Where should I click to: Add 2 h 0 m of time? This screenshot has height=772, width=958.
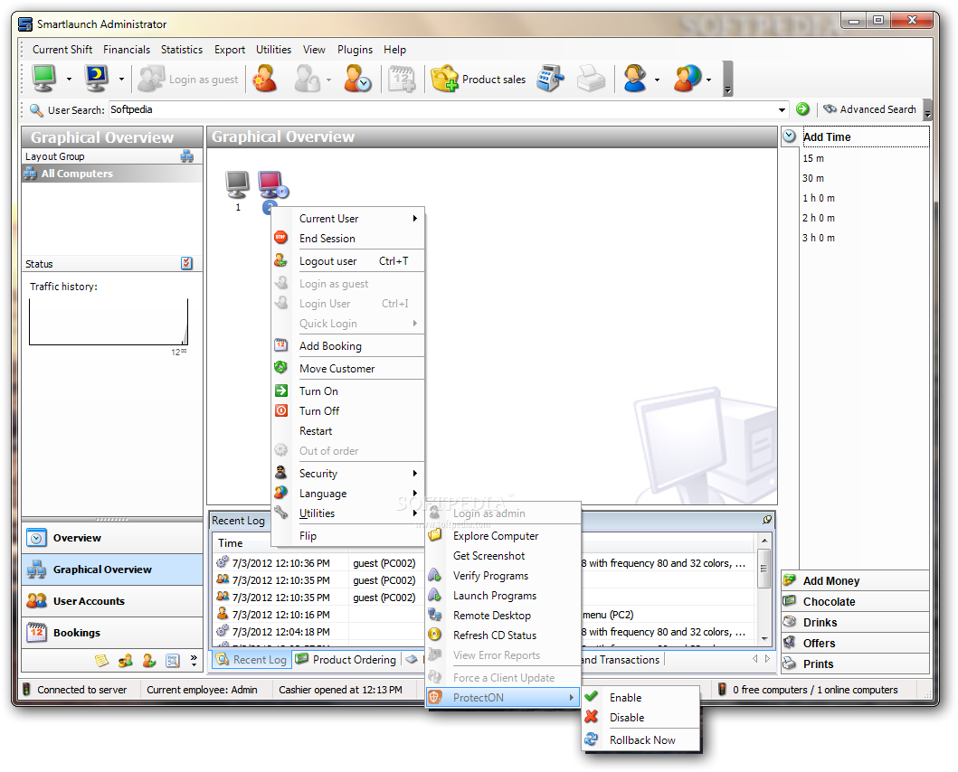tap(819, 218)
